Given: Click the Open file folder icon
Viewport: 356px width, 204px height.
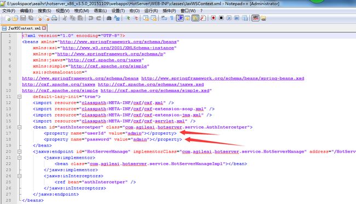Looking at the screenshot, I should point(15,18).
